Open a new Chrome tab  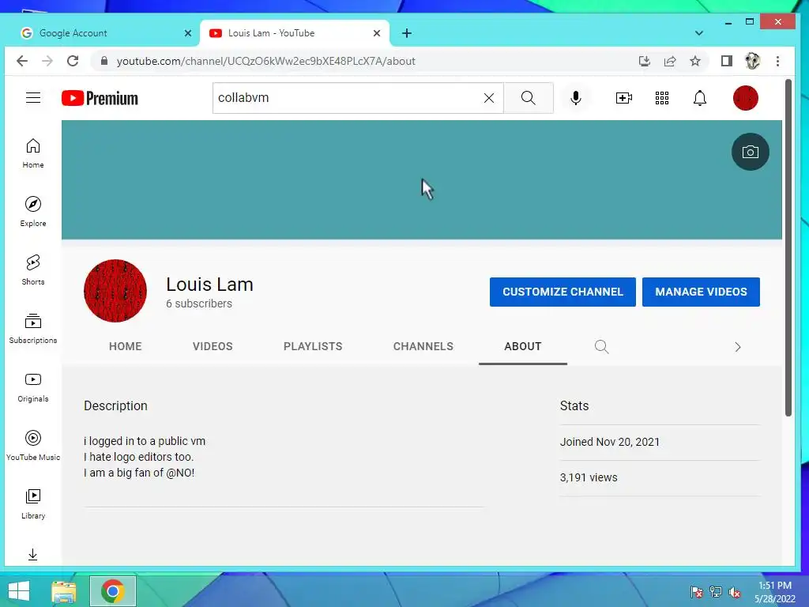pos(407,33)
